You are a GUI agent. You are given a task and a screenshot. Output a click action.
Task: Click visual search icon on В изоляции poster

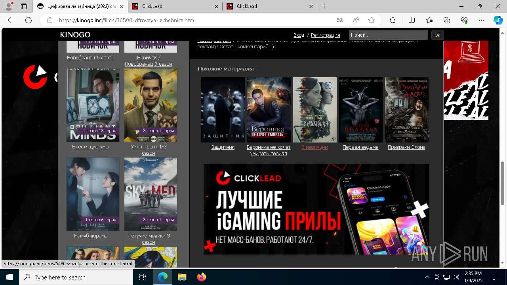pos(328,85)
